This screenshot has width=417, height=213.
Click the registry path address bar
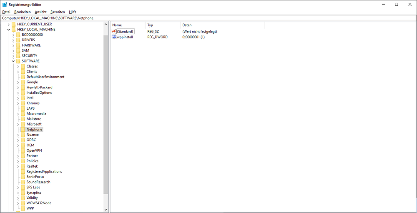(x=208, y=18)
